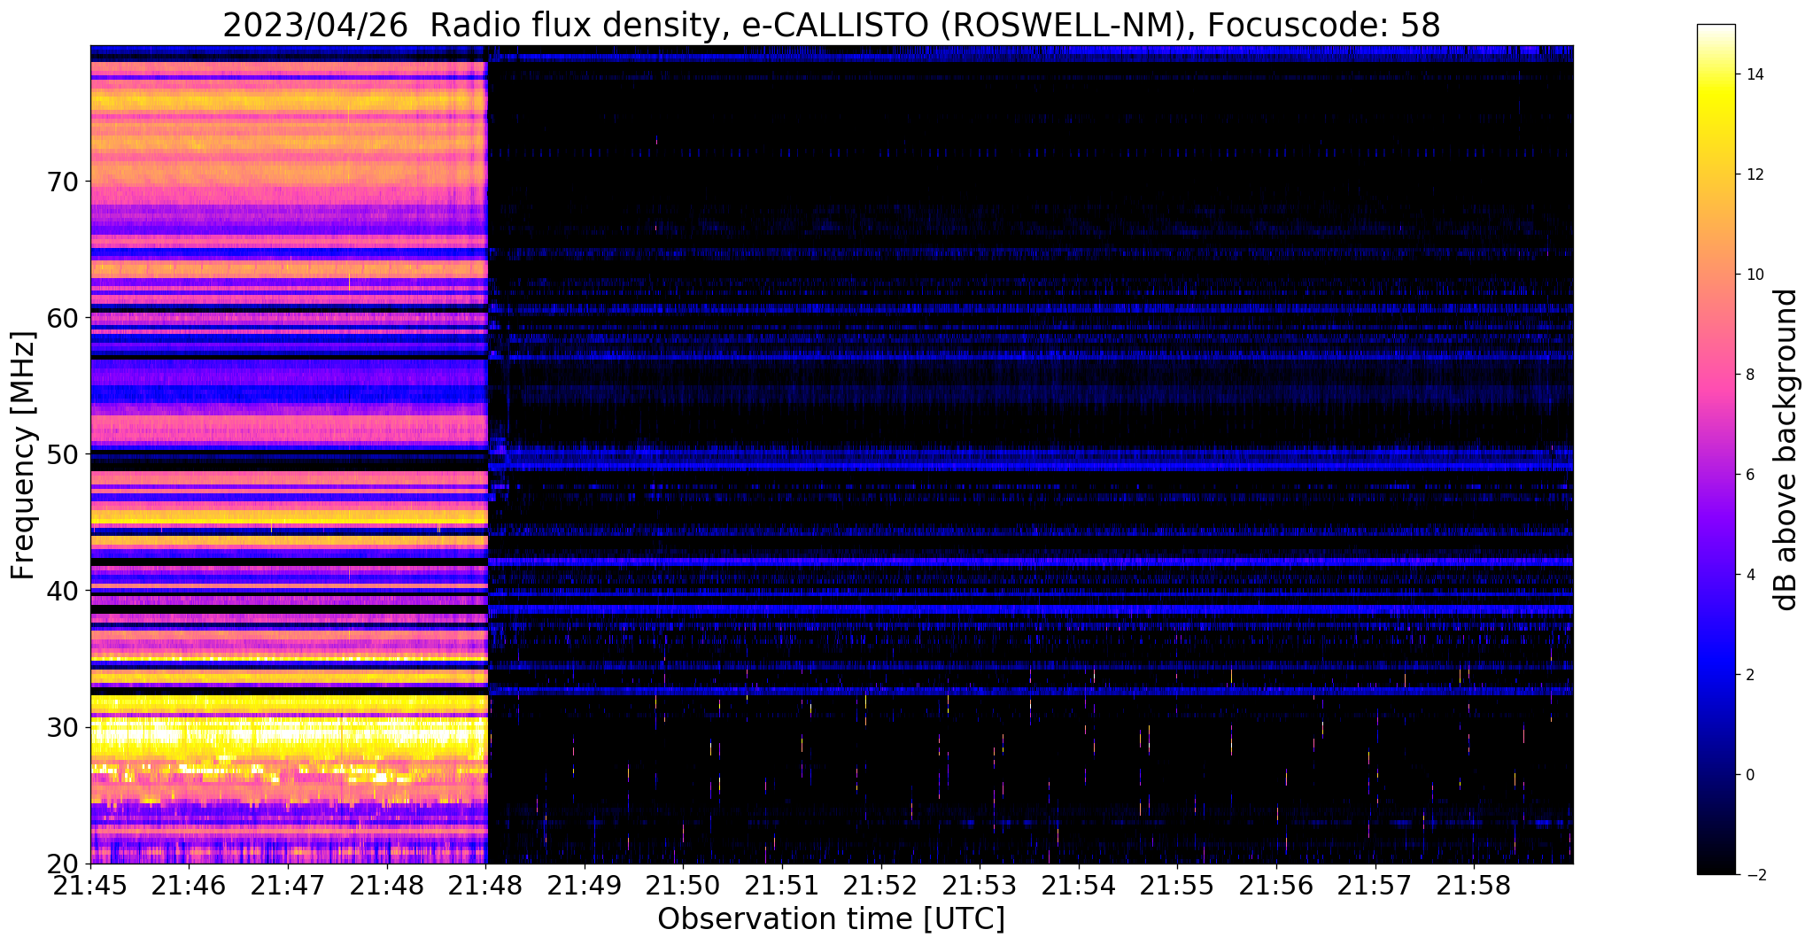This screenshot has height=945, width=1813.
Task: Click the colorbar tick label 10
Action: pos(1755,275)
